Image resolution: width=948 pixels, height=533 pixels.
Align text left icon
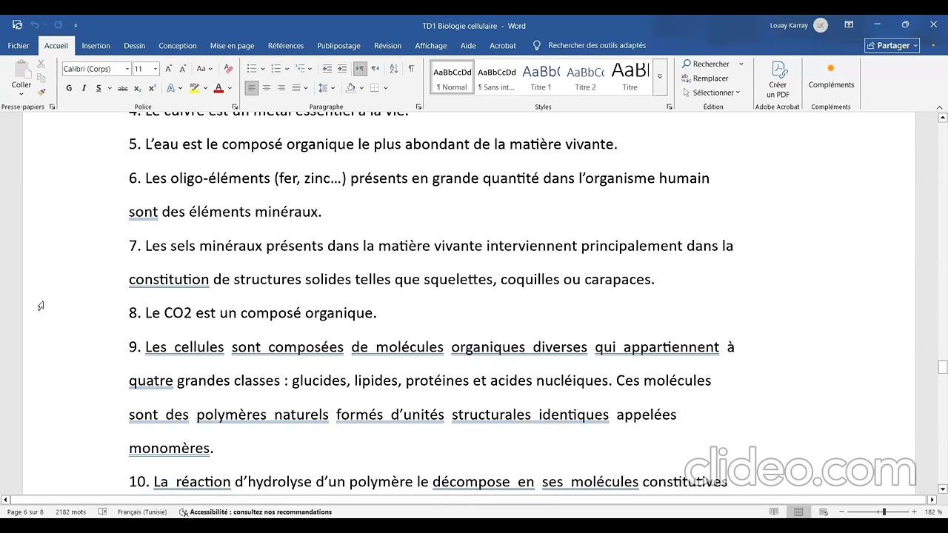pyautogui.click(x=252, y=88)
